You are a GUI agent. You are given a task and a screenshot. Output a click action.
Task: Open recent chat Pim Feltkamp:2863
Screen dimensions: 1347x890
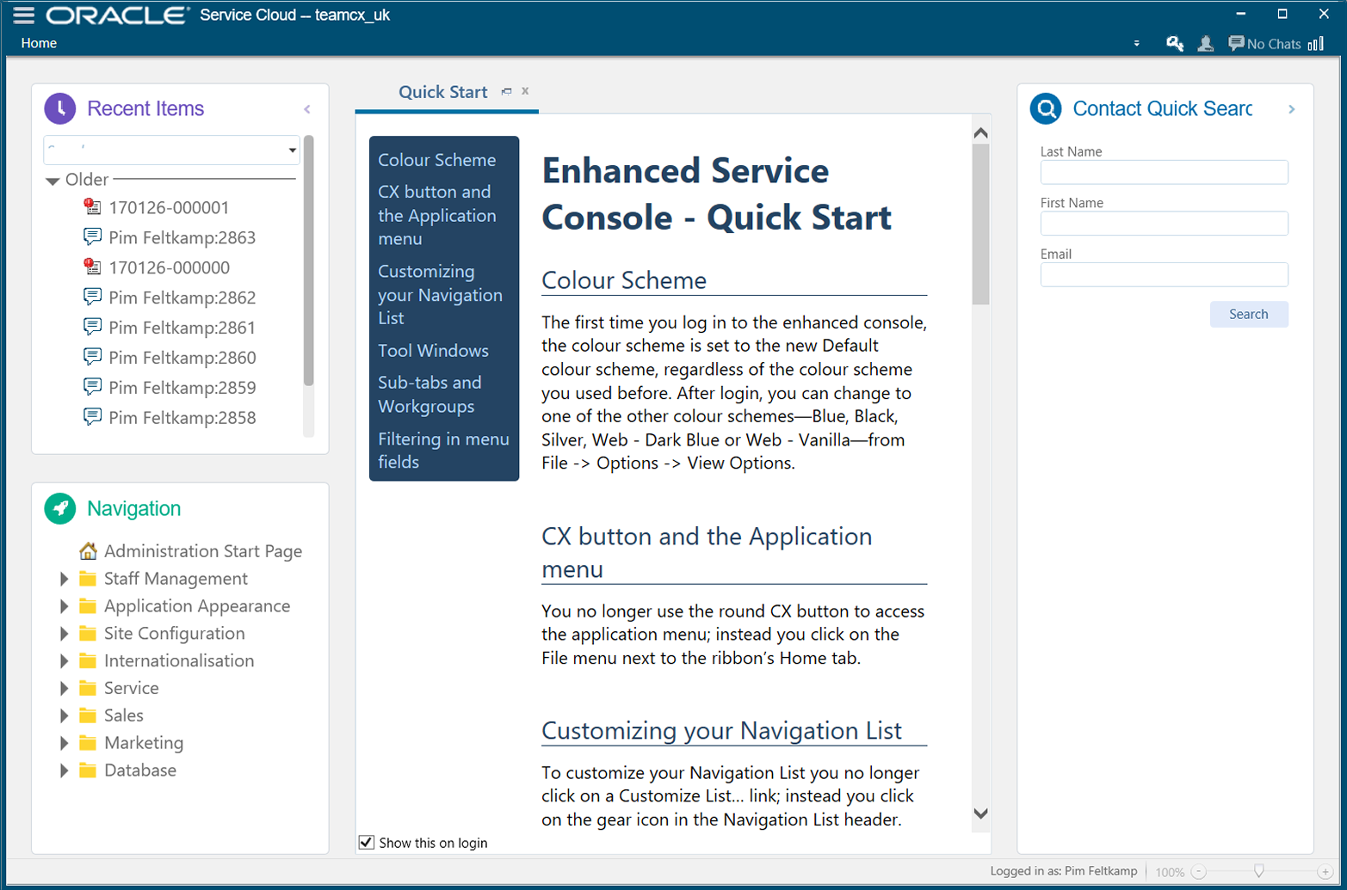(182, 237)
